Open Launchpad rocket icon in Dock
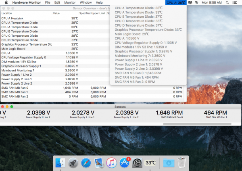Screen dimensions: 242x171 [73, 163]
